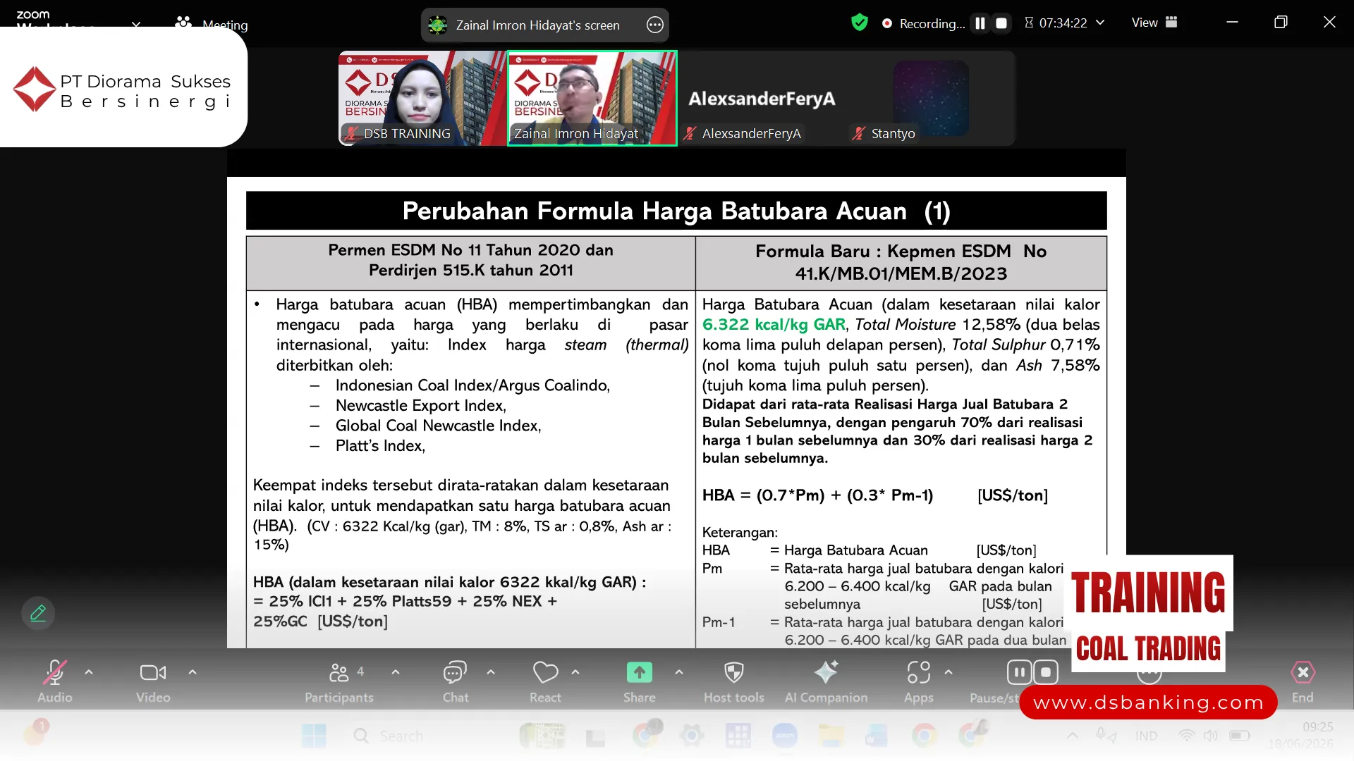The image size is (1354, 761).
Task: Unmute microphone with the Audio button
Action: point(55,681)
